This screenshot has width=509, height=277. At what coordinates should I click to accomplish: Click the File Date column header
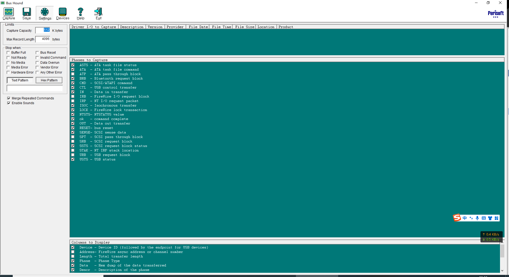pos(198,27)
